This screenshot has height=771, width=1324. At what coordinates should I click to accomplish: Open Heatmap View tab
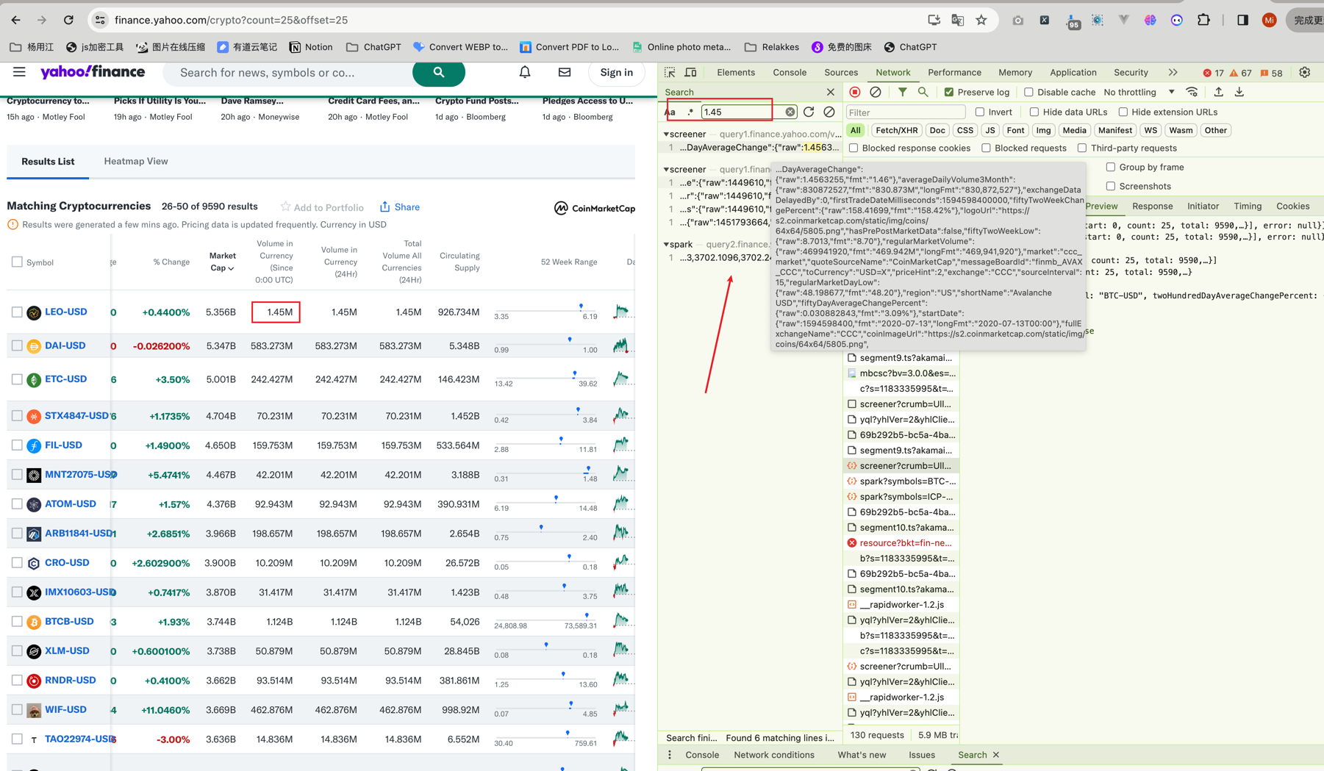(x=136, y=161)
